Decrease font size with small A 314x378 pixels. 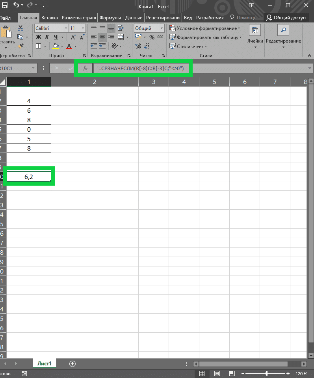click(x=82, y=37)
